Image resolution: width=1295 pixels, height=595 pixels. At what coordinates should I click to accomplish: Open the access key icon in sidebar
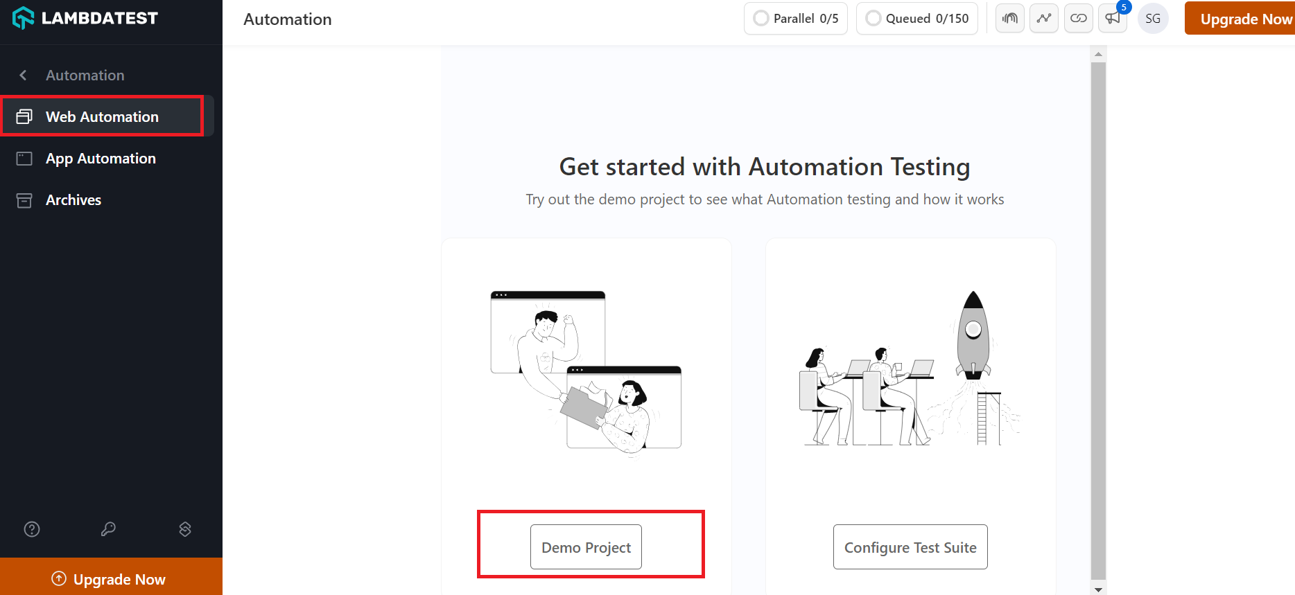(108, 529)
